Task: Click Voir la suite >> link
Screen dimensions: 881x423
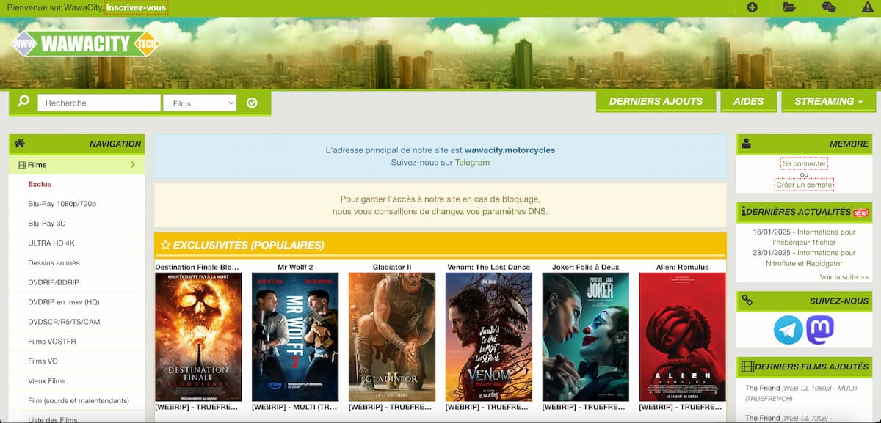Action: (x=844, y=277)
